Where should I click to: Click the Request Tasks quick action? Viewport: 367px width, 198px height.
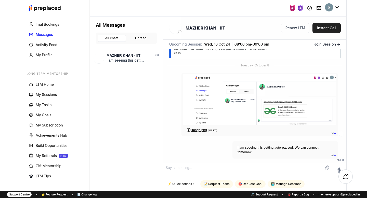(217, 184)
